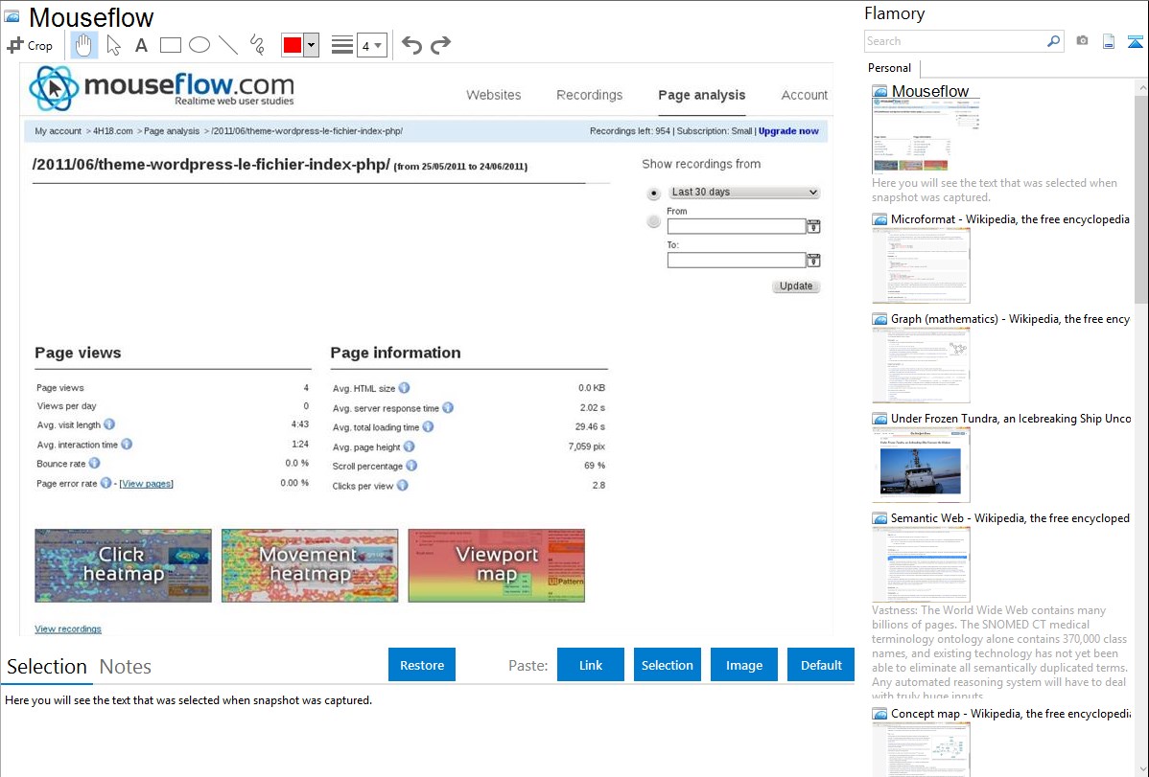This screenshot has width=1149, height=777.
Task: Click info icon next to Page error rate
Action: (106, 483)
